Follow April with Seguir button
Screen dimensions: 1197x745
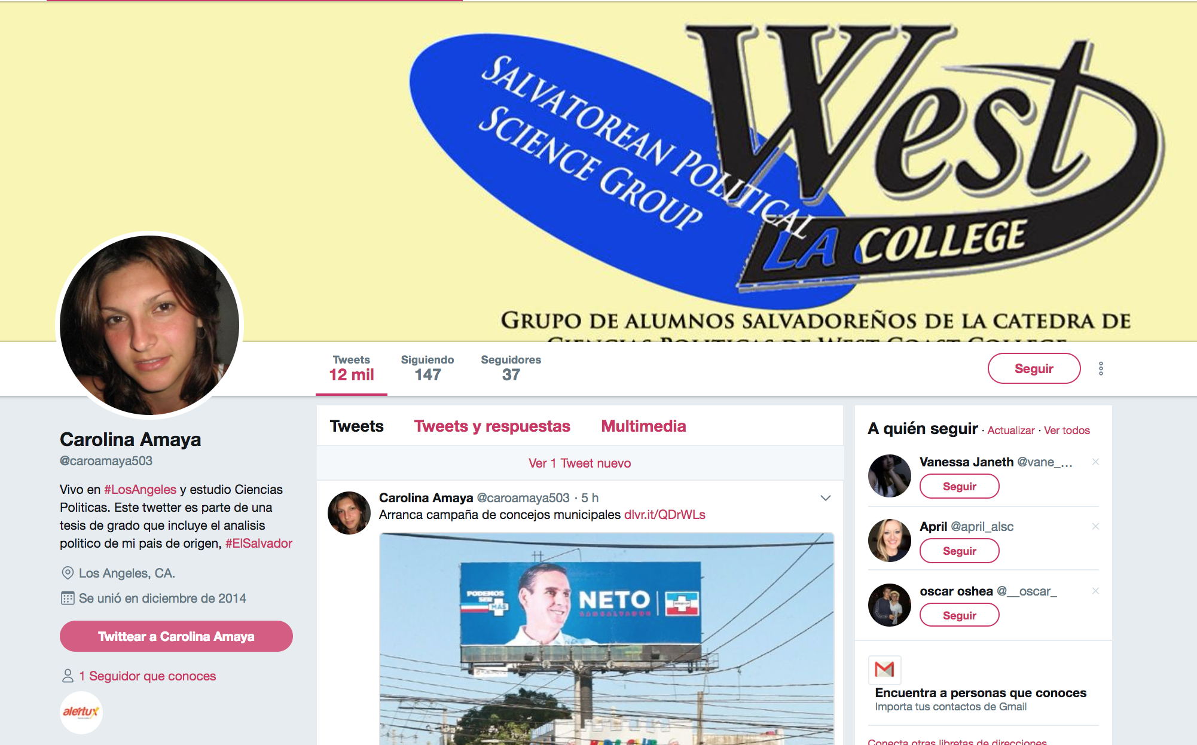coord(959,551)
